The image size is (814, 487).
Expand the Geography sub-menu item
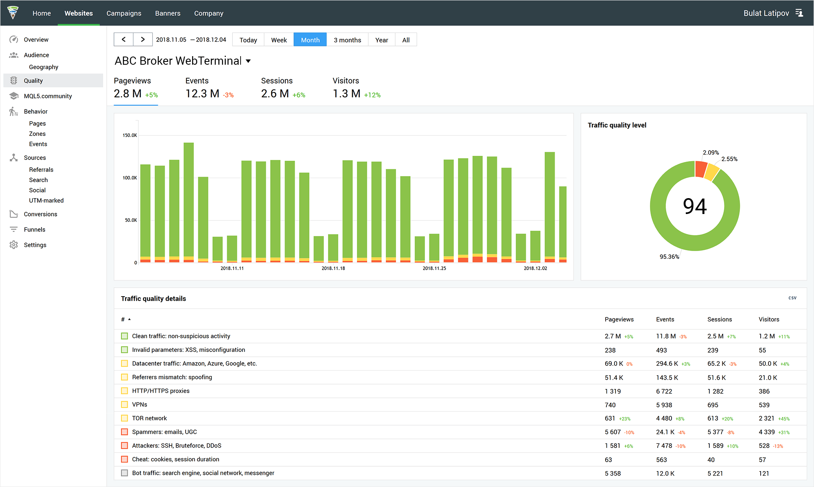(43, 66)
